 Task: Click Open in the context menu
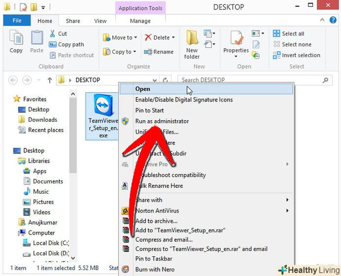[206, 89]
